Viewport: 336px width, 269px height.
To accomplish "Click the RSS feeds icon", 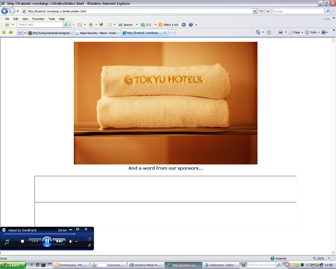I will tap(269, 32).
